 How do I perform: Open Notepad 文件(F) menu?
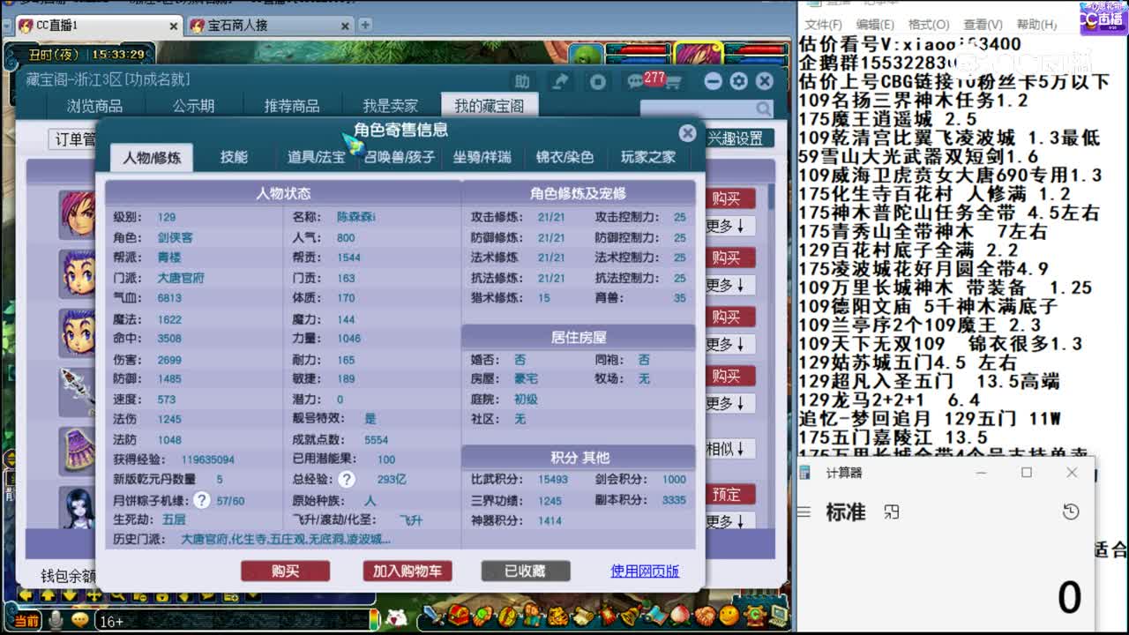point(823,25)
